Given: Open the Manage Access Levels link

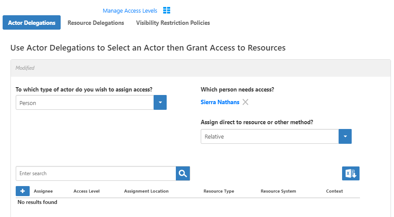Looking at the screenshot, I should [x=130, y=10].
